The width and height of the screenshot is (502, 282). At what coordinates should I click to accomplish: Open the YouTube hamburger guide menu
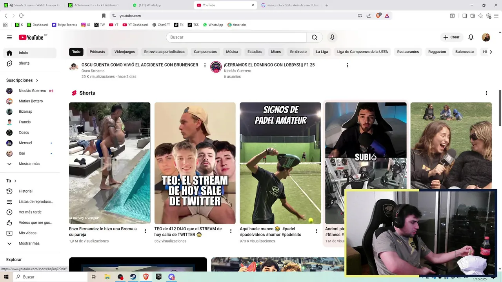[9, 37]
